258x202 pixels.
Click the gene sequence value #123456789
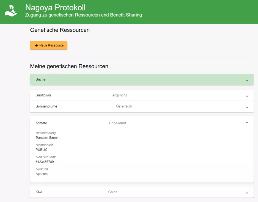point(45,162)
